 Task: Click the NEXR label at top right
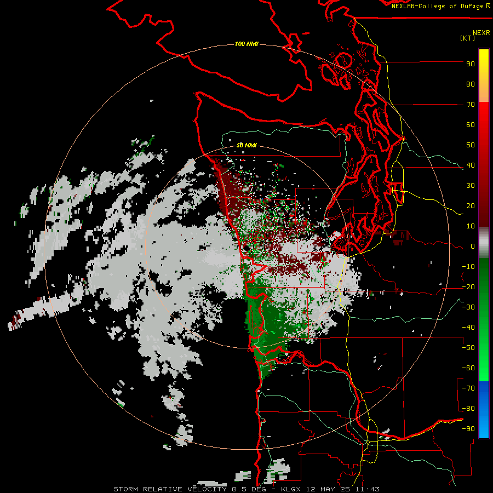pos(481,33)
